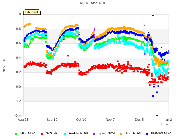Toggle the PAR-SW NDVI legend label
The image size is (186, 139).
[161, 133]
